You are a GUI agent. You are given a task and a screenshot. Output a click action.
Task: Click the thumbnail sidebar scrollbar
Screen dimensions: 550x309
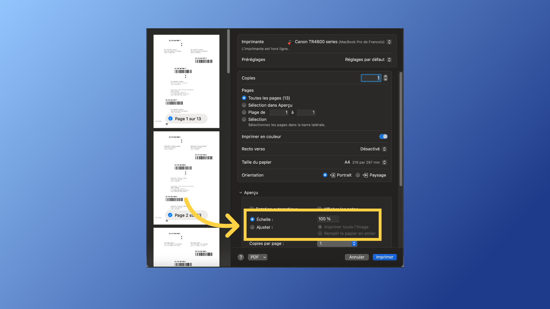coord(228,51)
